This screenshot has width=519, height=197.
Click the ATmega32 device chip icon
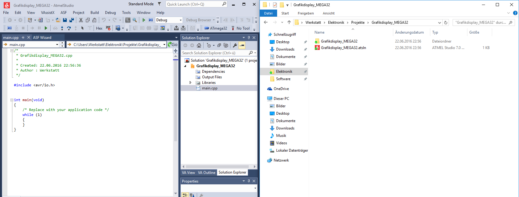(x=207, y=28)
